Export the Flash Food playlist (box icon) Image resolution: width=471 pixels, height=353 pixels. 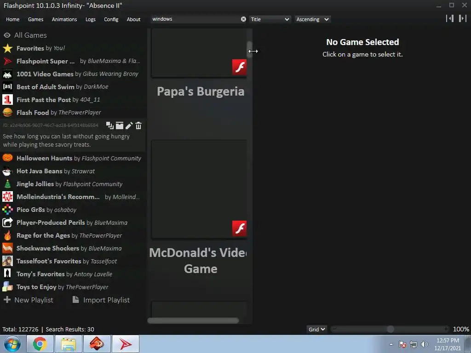[120, 125]
